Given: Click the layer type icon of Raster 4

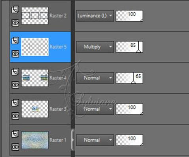Looking at the screenshot, I should point(15,72).
